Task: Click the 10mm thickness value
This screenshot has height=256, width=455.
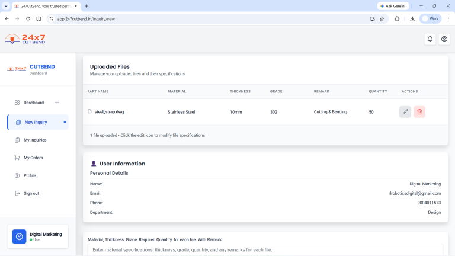Action: (x=236, y=112)
